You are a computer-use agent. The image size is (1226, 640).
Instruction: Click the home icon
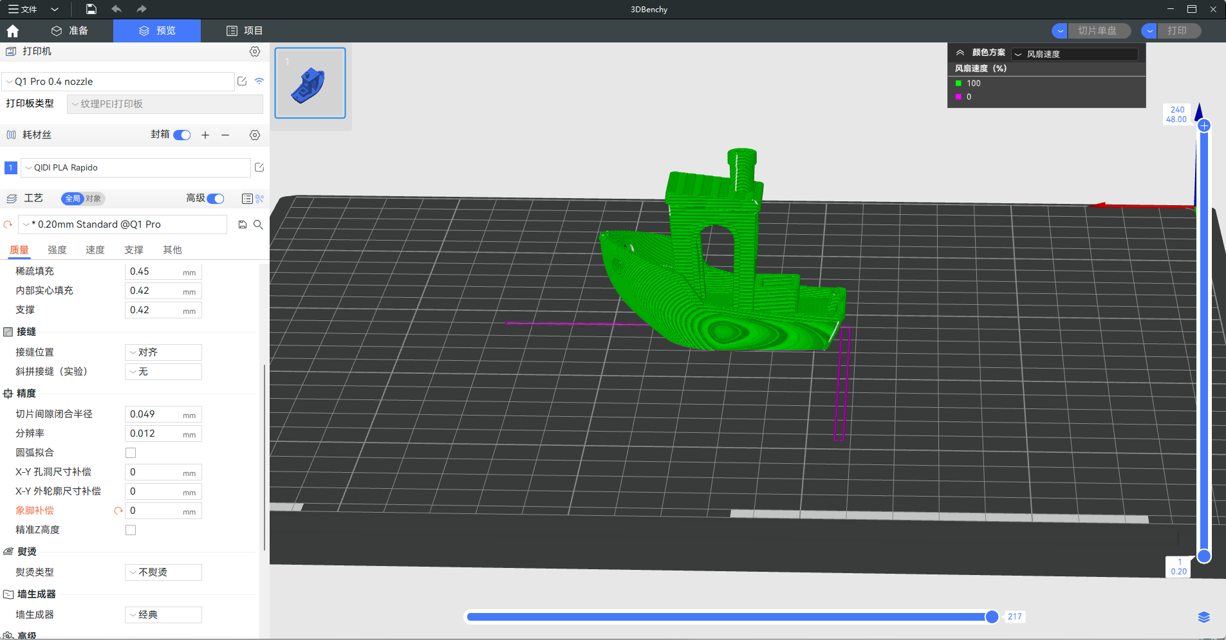coord(13,31)
